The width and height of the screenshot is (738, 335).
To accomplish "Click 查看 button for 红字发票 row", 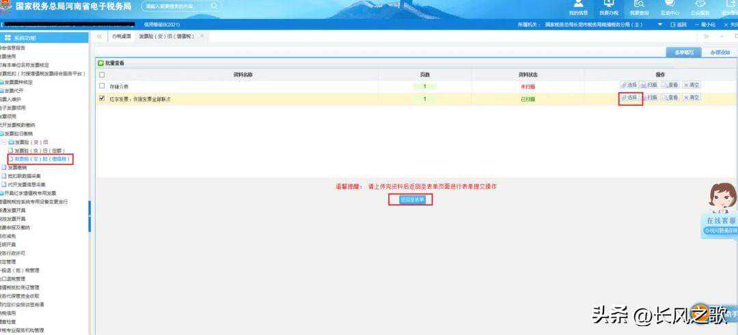I will point(670,98).
